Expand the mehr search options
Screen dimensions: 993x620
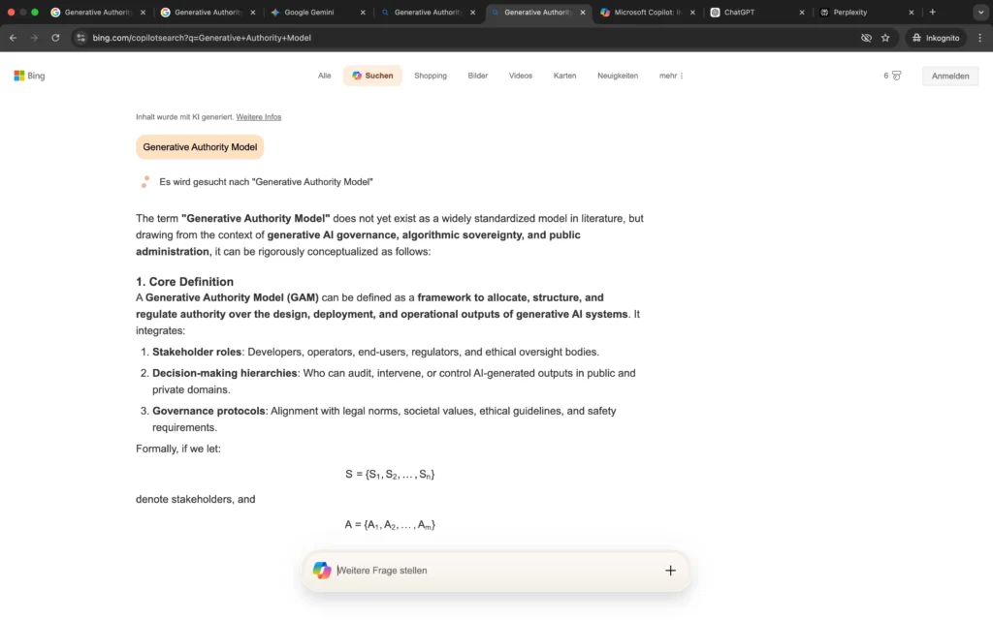click(670, 75)
